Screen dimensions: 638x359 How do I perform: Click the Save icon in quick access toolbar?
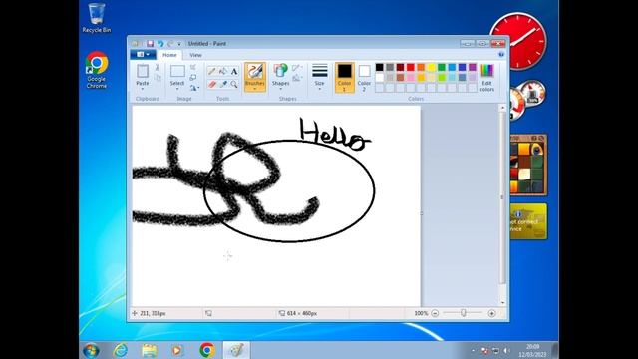(150, 44)
